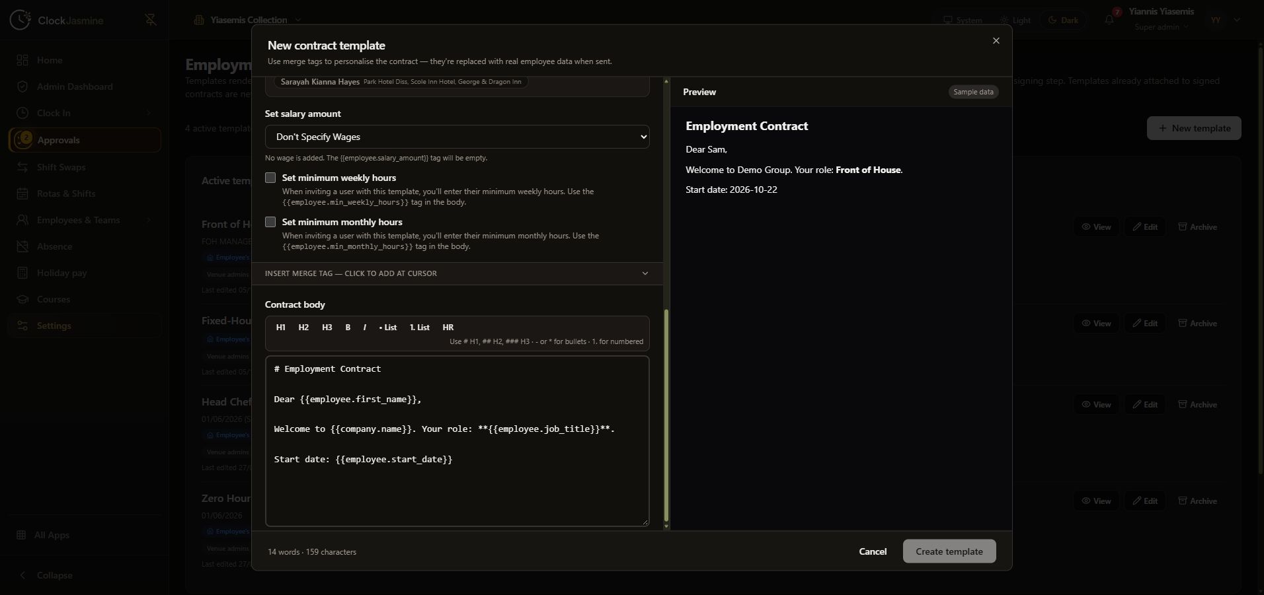Click the textarea resize grip
Viewport: 1264px width, 595px height.
coord(645,522)
